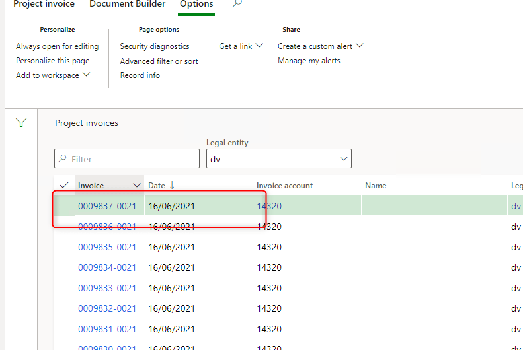Toggle the select-all checkmark in grid header
Image resolution: width=523 pixels, height=350 pixels.
click(x=64, y=186)
